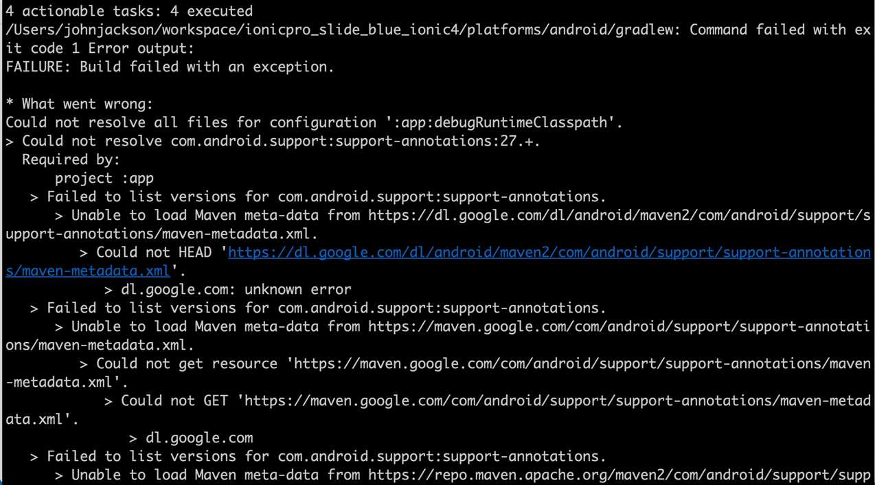The height and width of the screenshot is (485, 875).
Task: Click '4 actionable tasks: 4 executed' line
Action: (128, 11)
